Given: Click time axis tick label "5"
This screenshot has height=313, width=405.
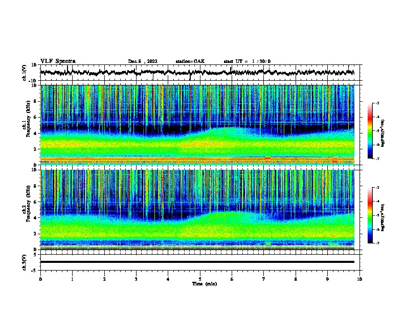Looking at the screenshot, I should (200, 279).
